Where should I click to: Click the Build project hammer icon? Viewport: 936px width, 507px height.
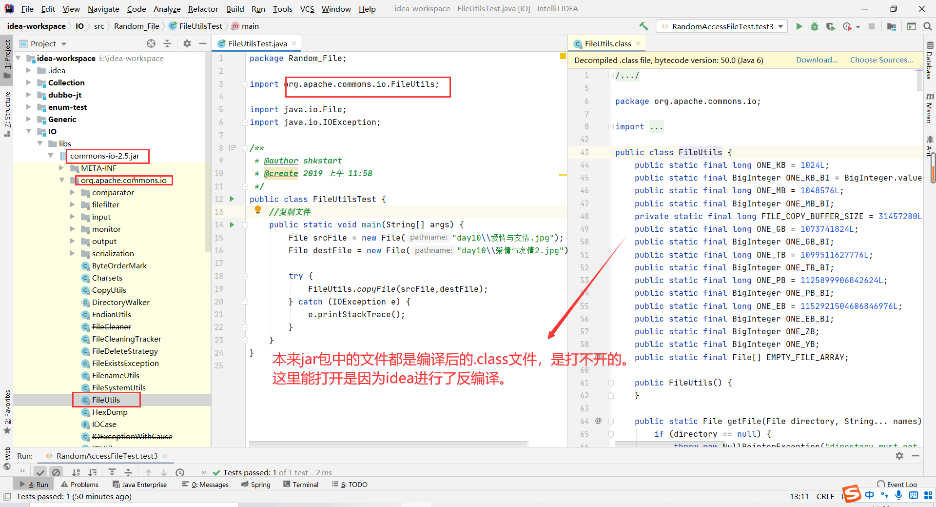click(x=644, y=26)
